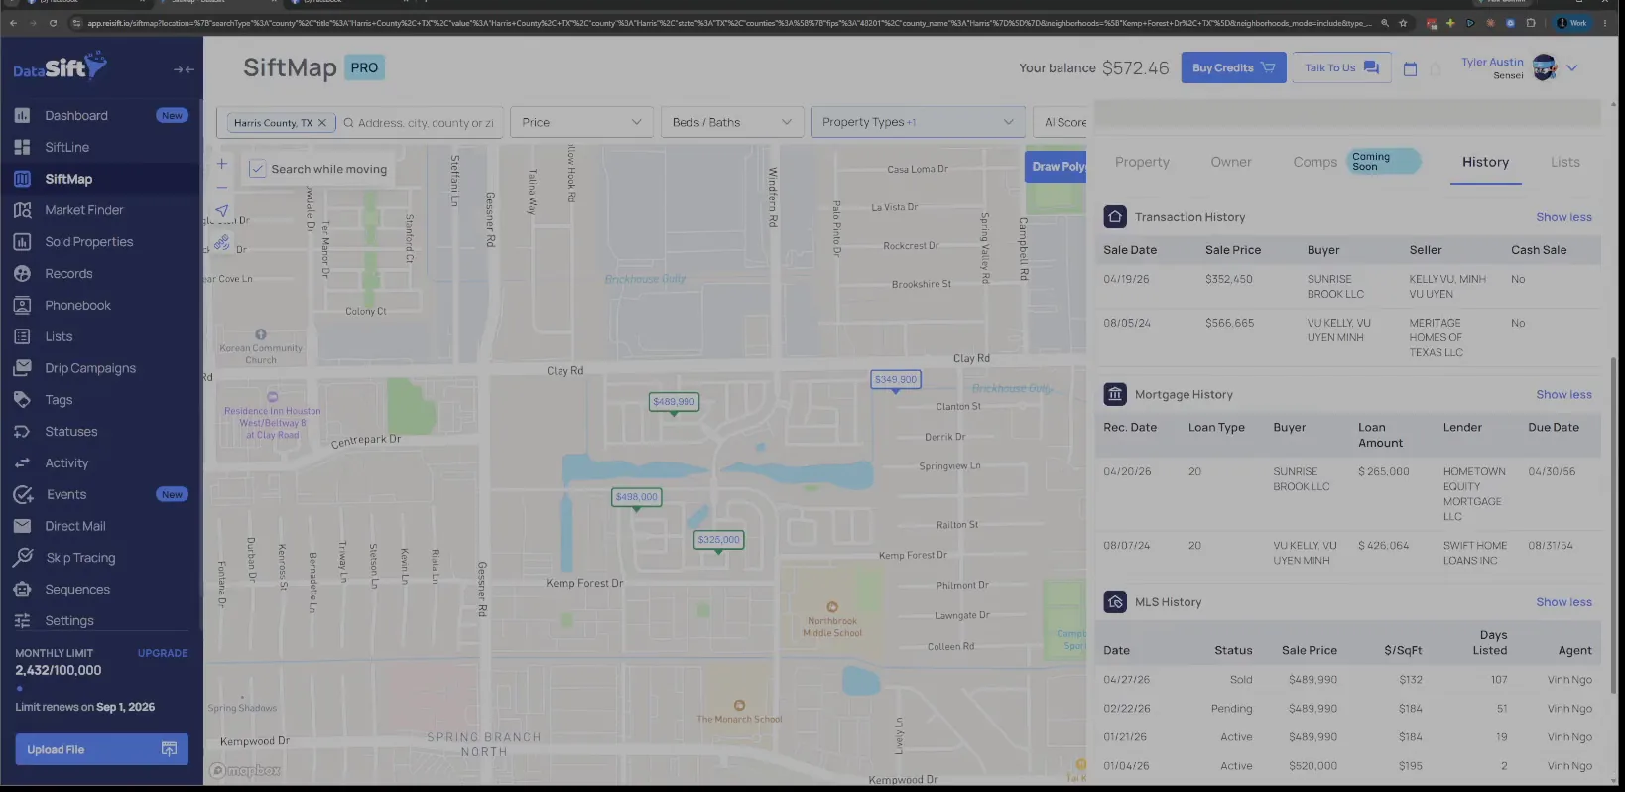Image resolution: width=1625 pixels, height=792 pixels.
Task: Click the SiftLine sidebar icon
Action: click(22, 147)
